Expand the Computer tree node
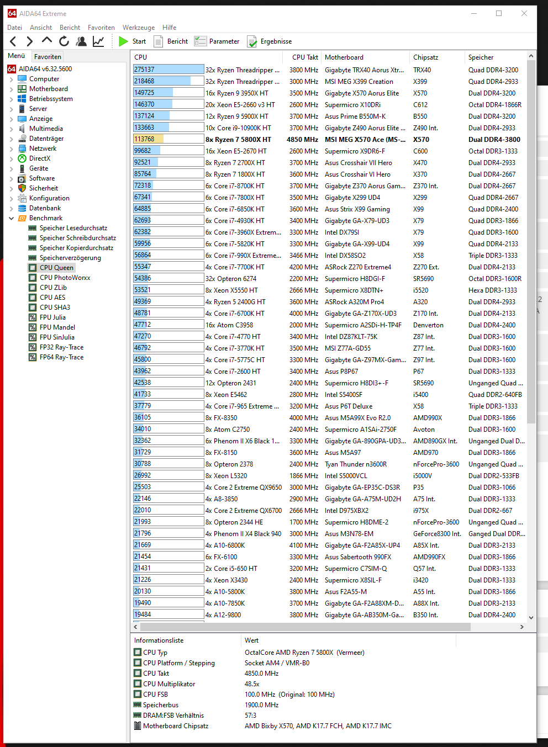548x747 pixels. 11,79
